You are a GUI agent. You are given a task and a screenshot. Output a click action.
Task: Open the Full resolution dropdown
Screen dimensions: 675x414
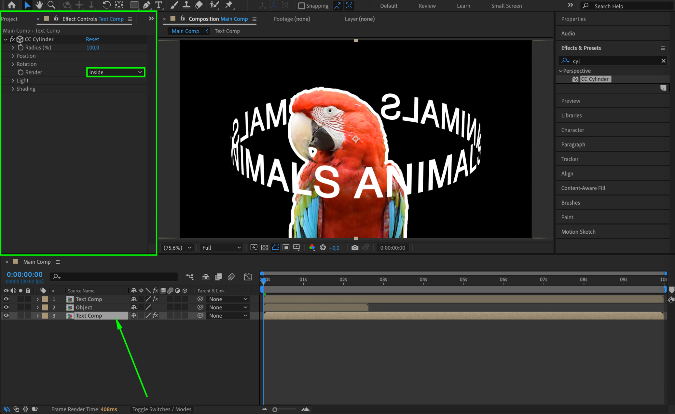222,248
